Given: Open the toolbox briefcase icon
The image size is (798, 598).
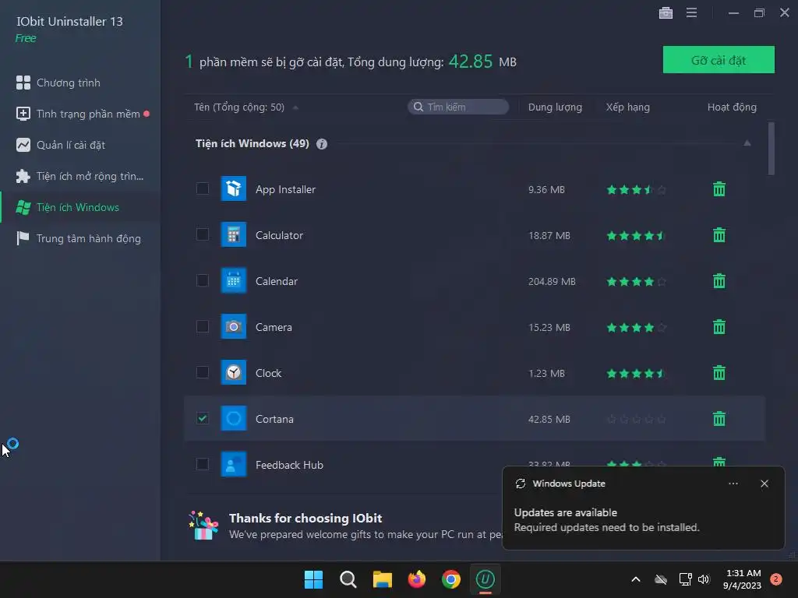Looking at the screenshot, I should tap(666, 12).
